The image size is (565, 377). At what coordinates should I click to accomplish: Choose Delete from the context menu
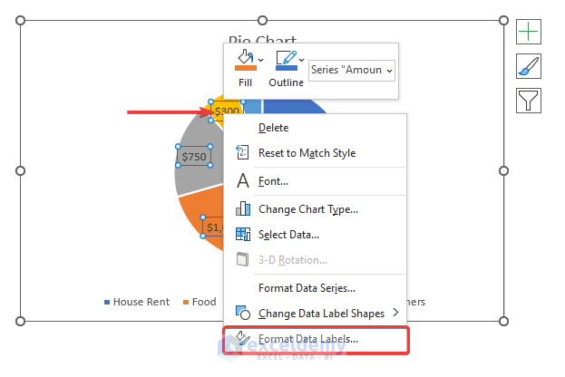(274, 128)
